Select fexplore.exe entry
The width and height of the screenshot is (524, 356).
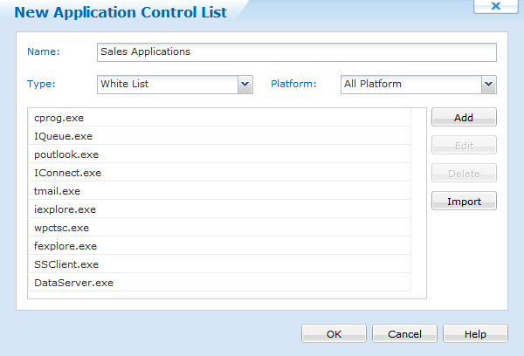tap(219, 246)
